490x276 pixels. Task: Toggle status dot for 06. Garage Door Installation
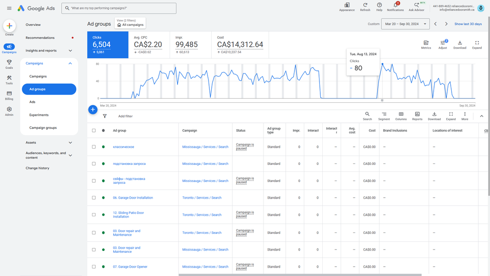tap(104, 198)
